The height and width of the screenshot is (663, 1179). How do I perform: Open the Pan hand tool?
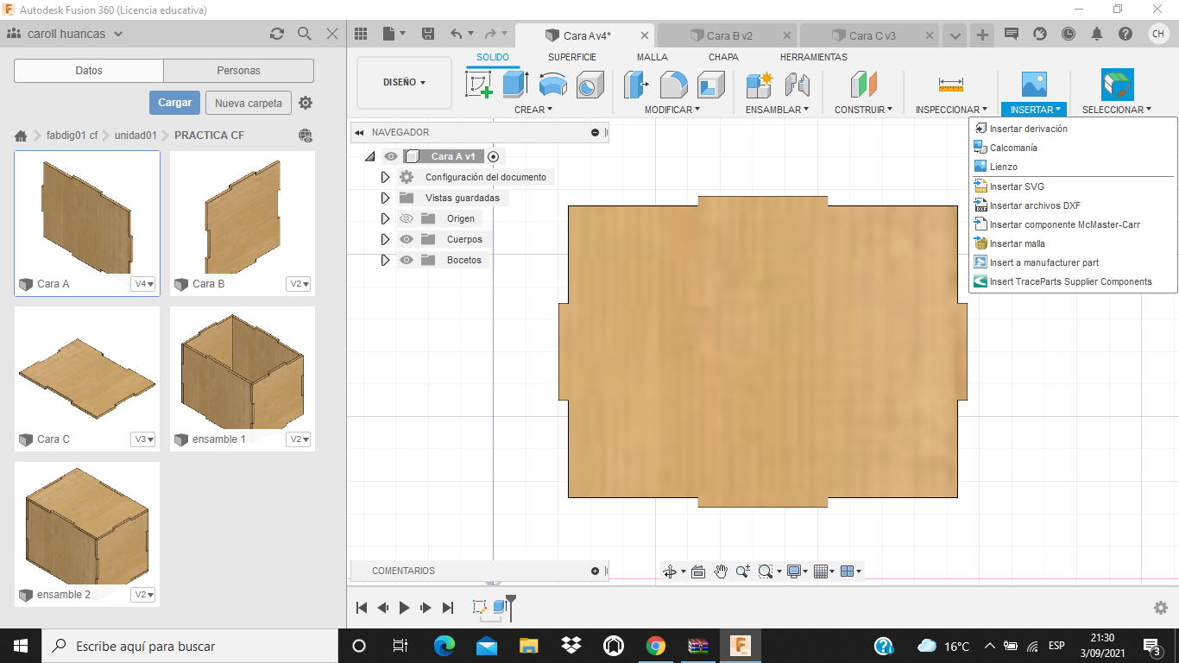coord(720,571)
